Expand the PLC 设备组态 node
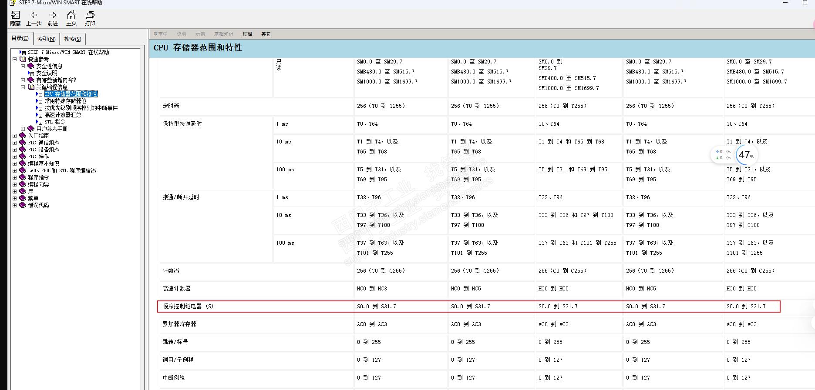815x390 pixels. [15, 150]
